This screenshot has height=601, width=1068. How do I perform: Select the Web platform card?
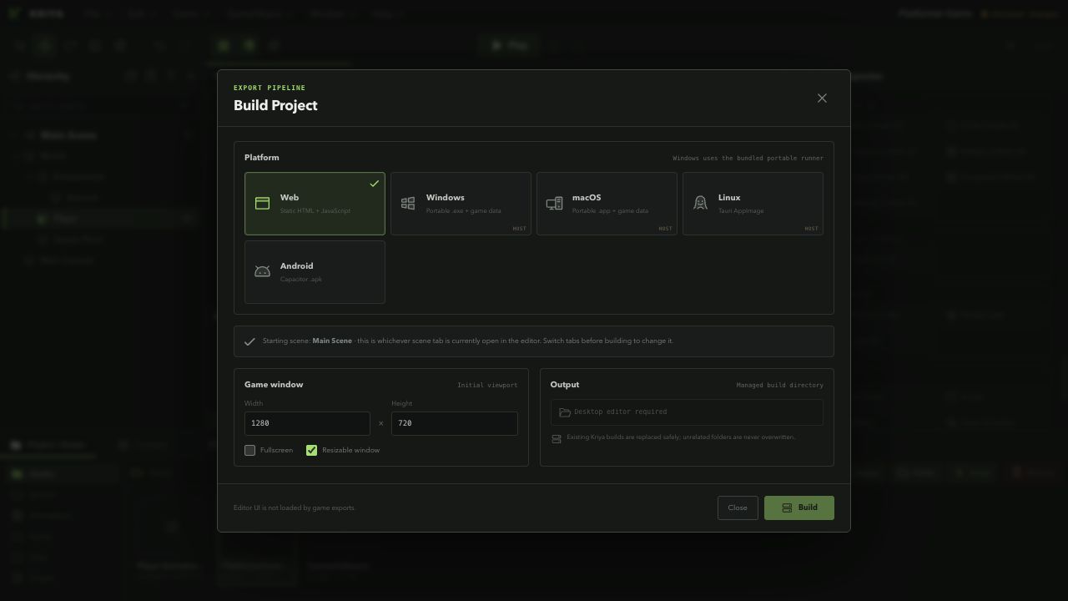(x=315, y=204)
